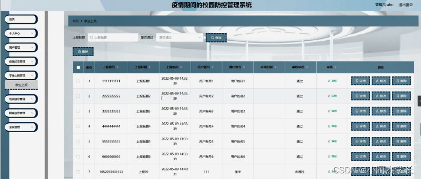Check the checkbox for row 2
The height and width of the screenshot is (179, 421).
pos(78,96)
